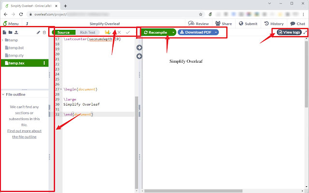Expand PDF to full screen icon
This screenshot has height=193, width=309.
pyautogui.click(x=305, y=32)
